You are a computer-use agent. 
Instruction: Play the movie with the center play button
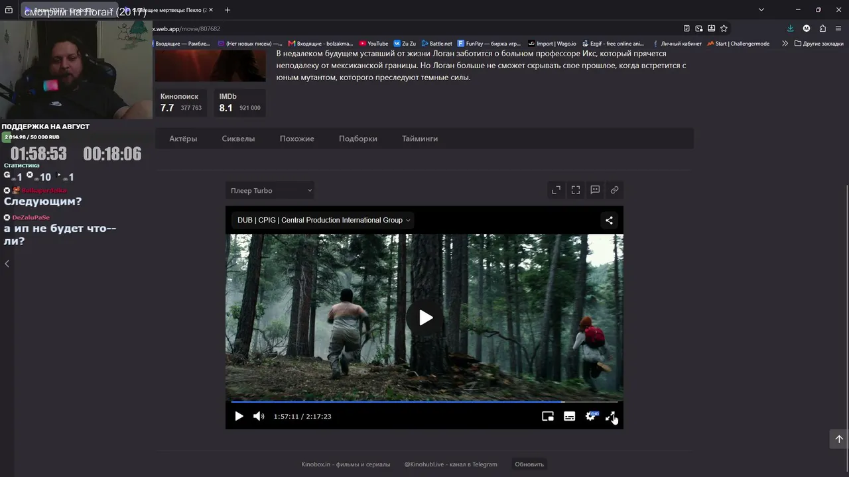[x=425, y=317]
